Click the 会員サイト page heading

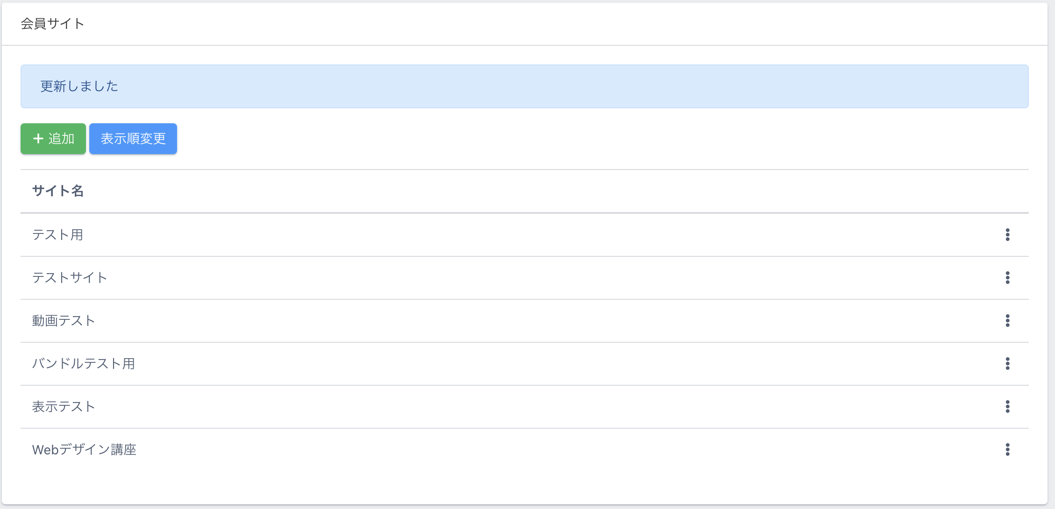click(x=52, y=24)
